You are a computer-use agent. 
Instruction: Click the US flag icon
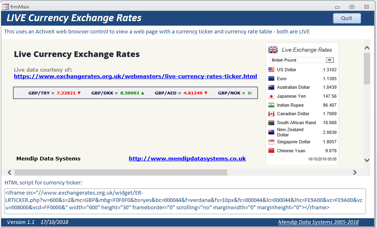(x=271, y=70)
